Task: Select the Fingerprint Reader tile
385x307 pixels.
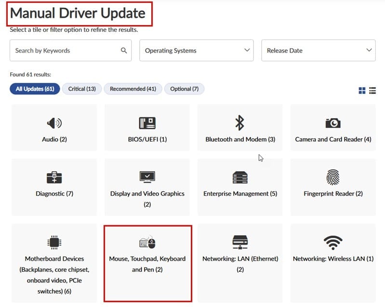Action: click(333, 187)
